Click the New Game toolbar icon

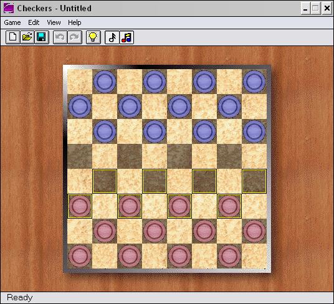pos(13,37)
